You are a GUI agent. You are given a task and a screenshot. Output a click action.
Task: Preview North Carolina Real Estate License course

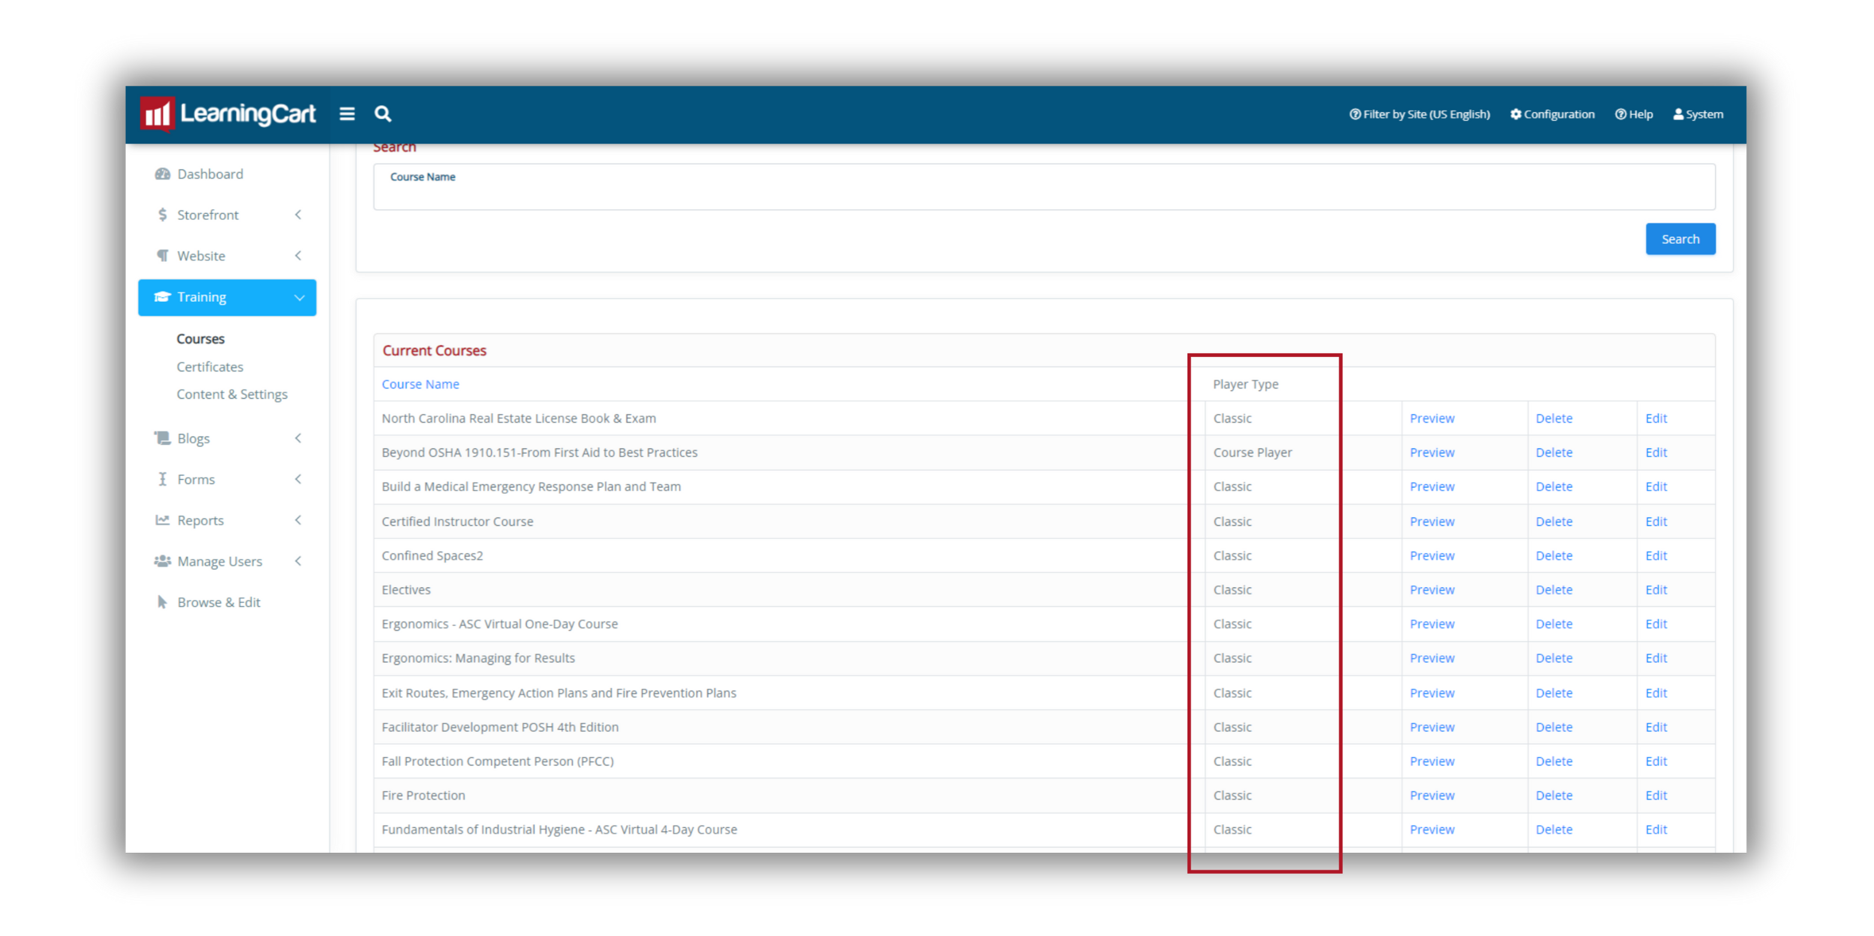click(x=1431, y=419)
